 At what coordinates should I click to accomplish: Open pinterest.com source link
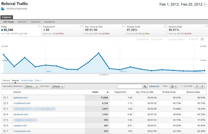21,98
